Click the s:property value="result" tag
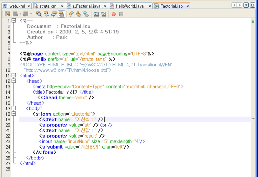258x177 pixels. click(72, 136)
